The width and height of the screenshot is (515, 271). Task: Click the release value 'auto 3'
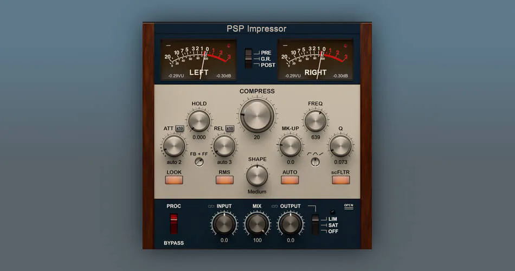(x=224, y=162)
